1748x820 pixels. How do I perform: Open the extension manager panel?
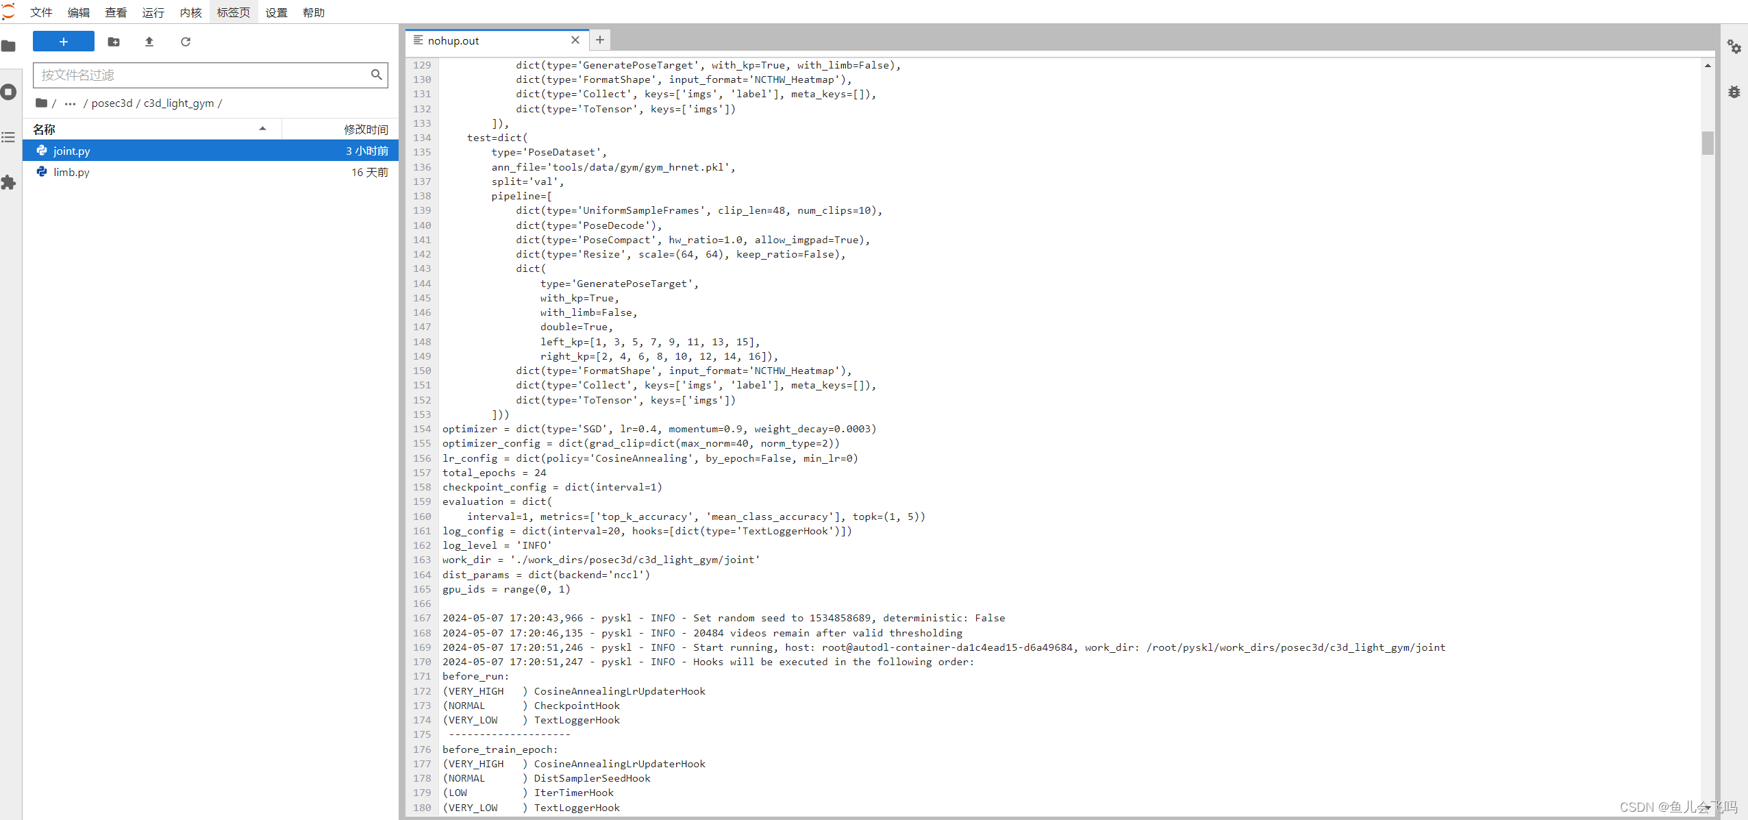pyautogui.click(x=9, y=182)
